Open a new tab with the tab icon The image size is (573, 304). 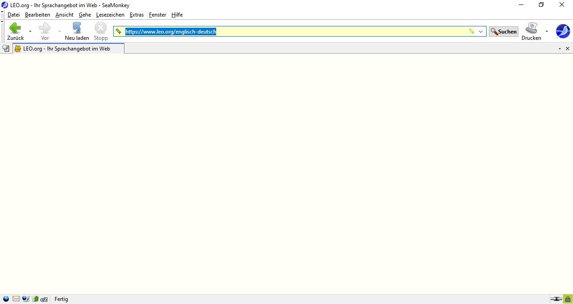[x=6, y=48]
